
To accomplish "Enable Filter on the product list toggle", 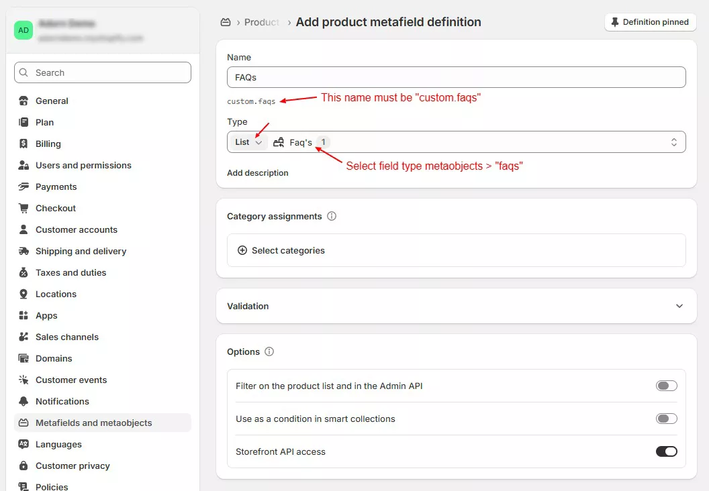I will (666, 386).
